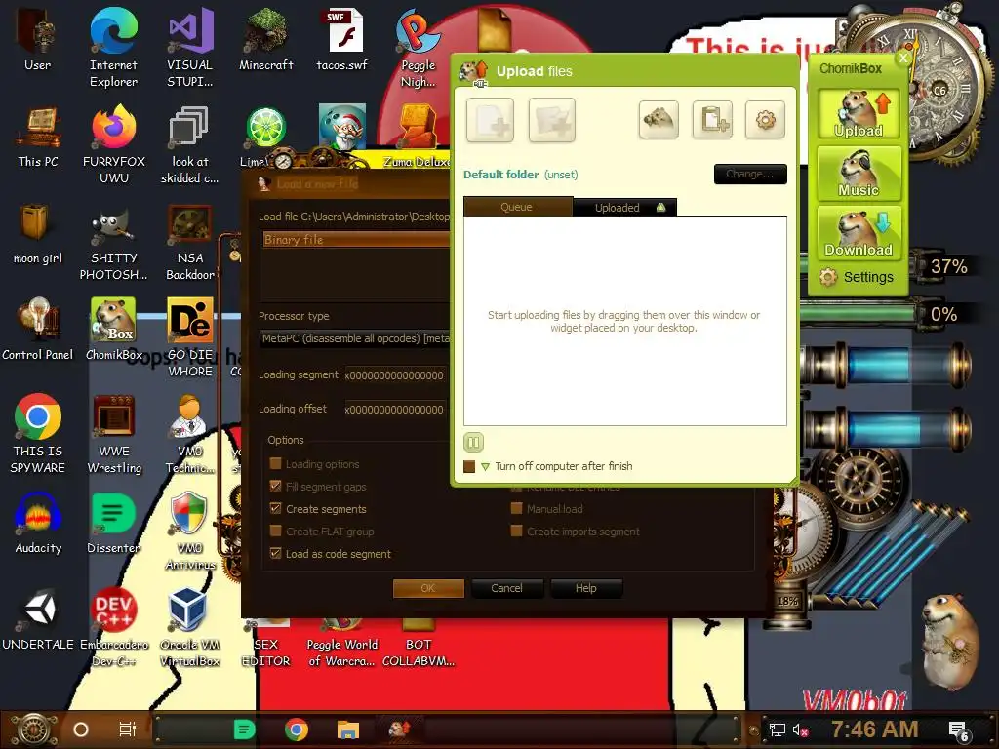
Task: Open SHITTY PHOTOSH... desktop icon
Action: [x=113, y=241]
